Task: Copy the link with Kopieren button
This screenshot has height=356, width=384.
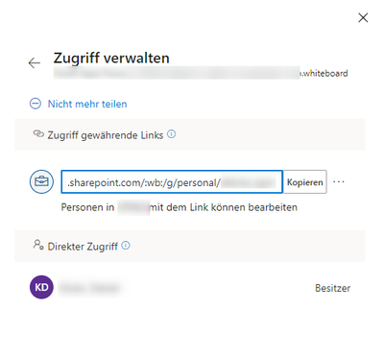Action: pyautogui.click(x=305, y=181)
